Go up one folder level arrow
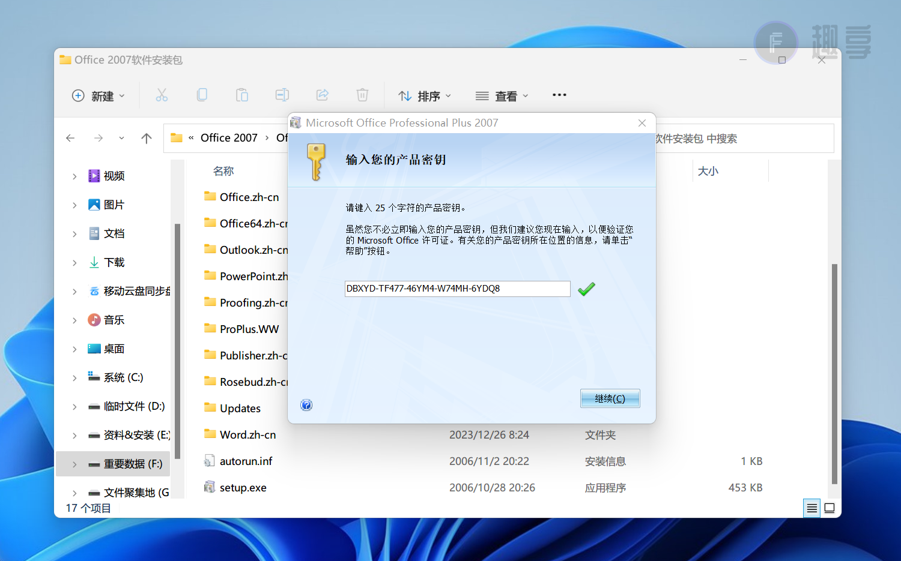The height and width of the screenshot is (561, 901). (146, 138)
